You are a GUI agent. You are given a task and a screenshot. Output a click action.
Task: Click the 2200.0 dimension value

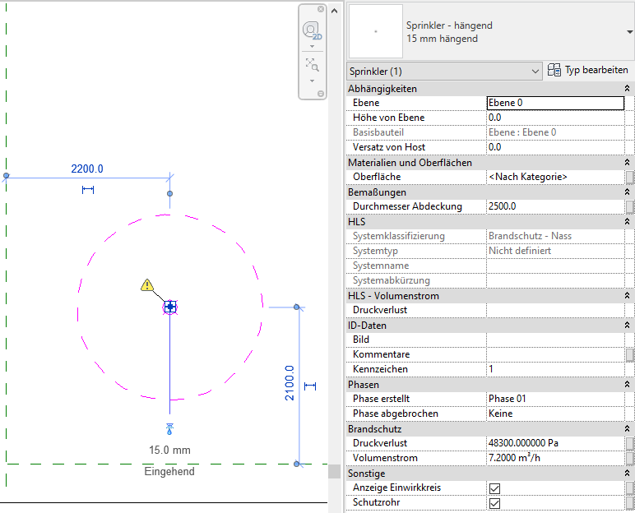click(x=87, y=169)
